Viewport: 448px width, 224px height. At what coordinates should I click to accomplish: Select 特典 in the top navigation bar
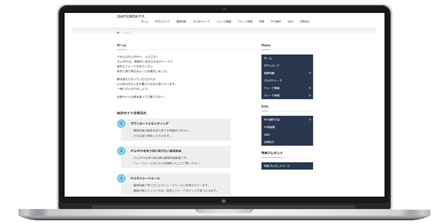[x=262, y=22]
